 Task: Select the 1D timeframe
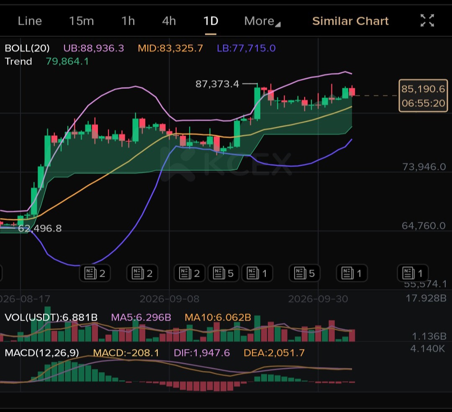[x=211, y=21]
